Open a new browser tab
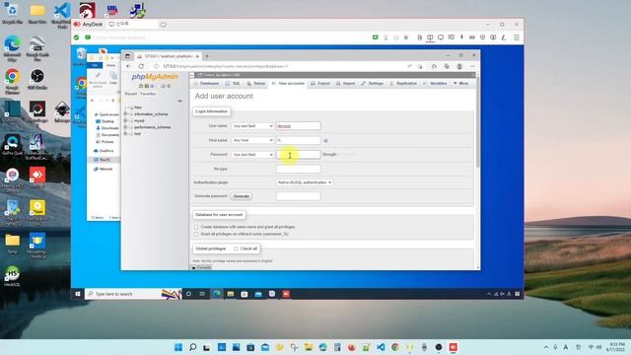The height and width of the screenshot is (355, 631). (x=207, y=56)
